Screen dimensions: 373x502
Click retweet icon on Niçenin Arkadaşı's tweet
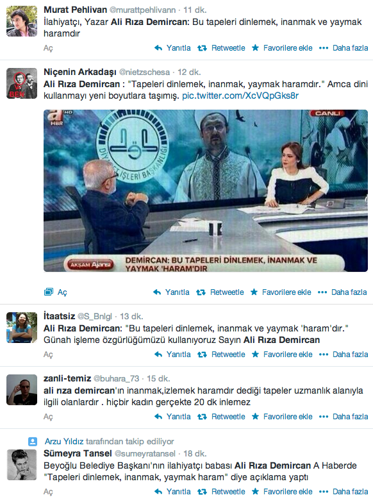click(201, 292)
